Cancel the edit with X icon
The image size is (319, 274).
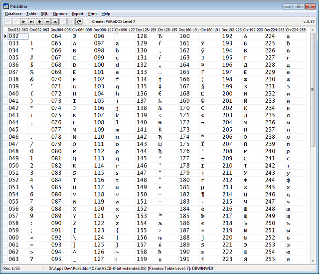[71, 22]
